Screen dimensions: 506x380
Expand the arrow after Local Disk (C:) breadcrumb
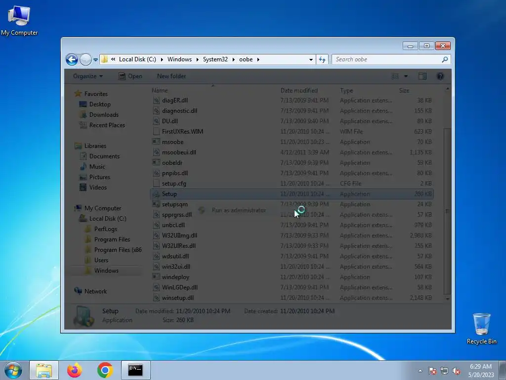click(162, 59)
